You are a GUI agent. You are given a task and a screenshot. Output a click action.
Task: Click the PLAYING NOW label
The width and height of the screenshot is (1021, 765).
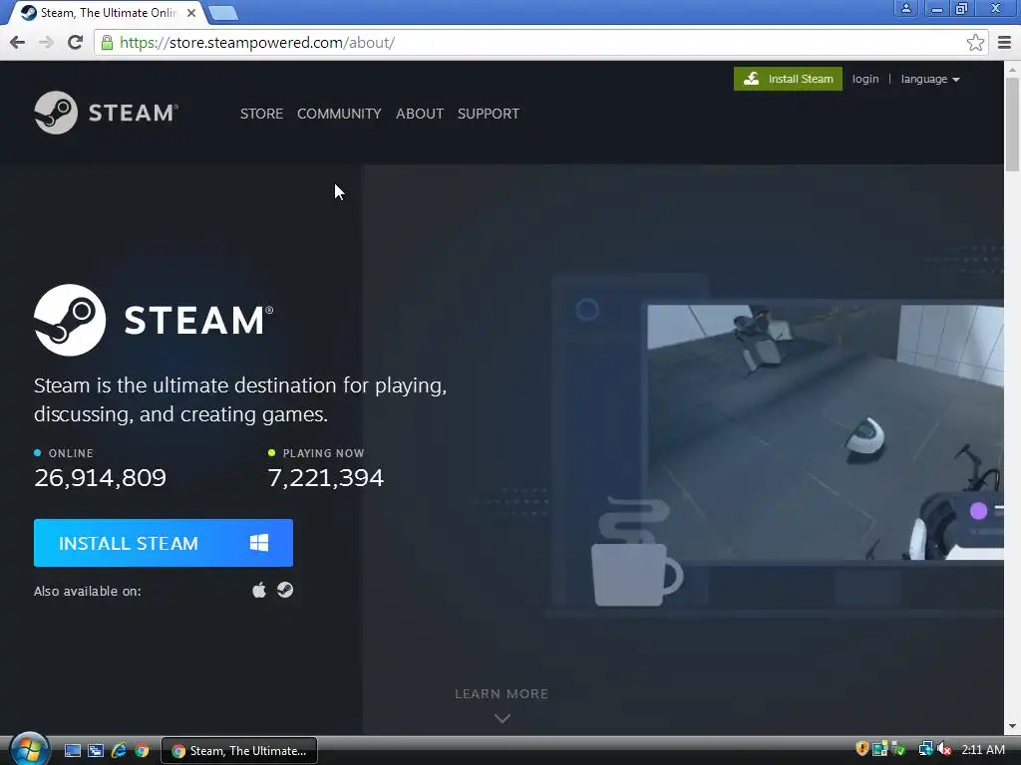(324, 453)
